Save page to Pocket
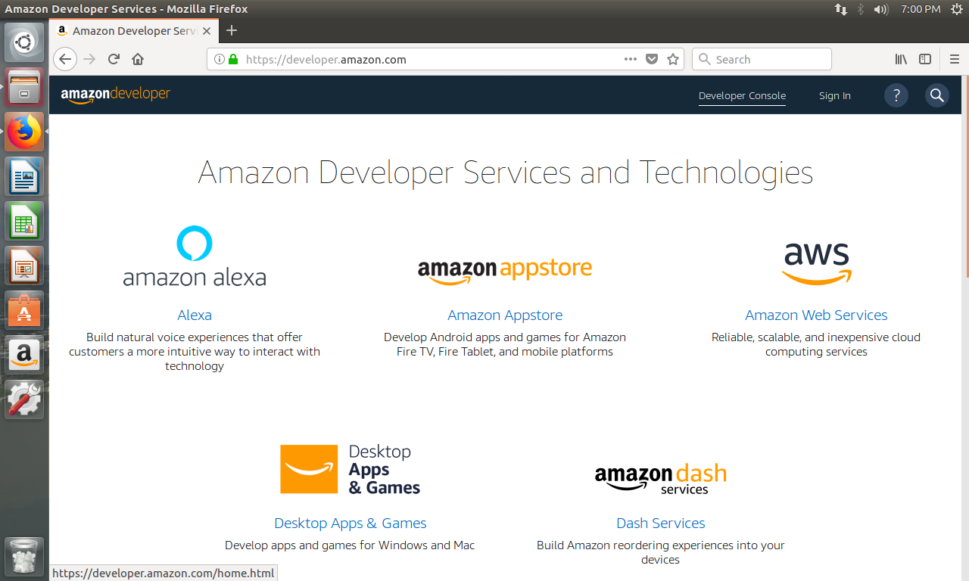The height and width of the screenshot is (581, 969). coord(652,59)
